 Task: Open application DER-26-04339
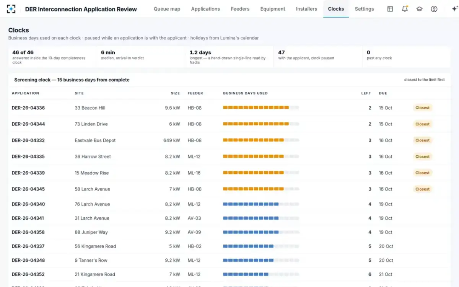click(28, 173)
